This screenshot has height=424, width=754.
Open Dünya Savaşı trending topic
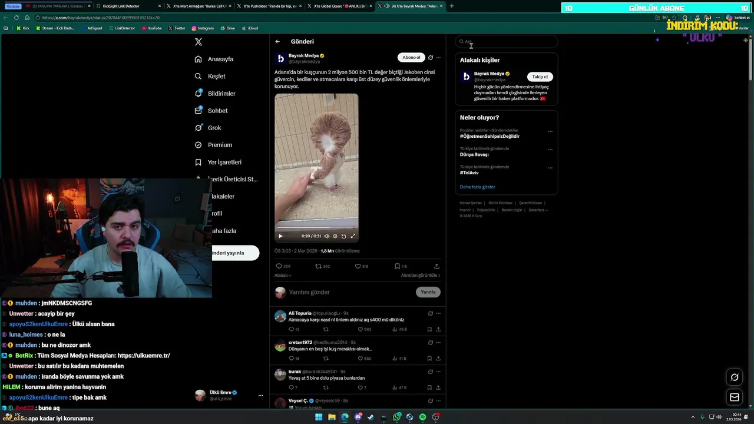click(474, 154)
